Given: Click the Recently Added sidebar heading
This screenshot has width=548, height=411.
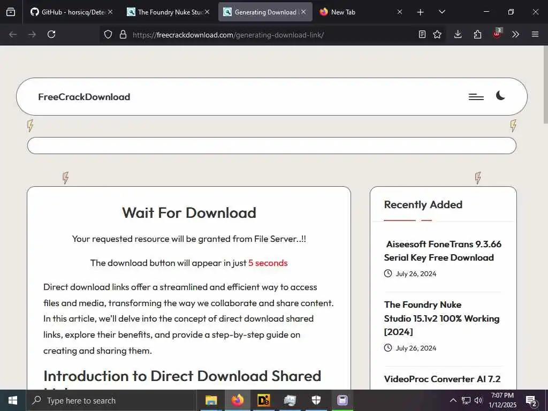Looking at the screenshot, I should click(x=423, y=204).
